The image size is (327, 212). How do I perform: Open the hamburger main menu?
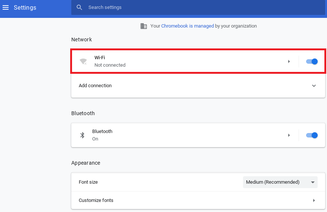6,7
